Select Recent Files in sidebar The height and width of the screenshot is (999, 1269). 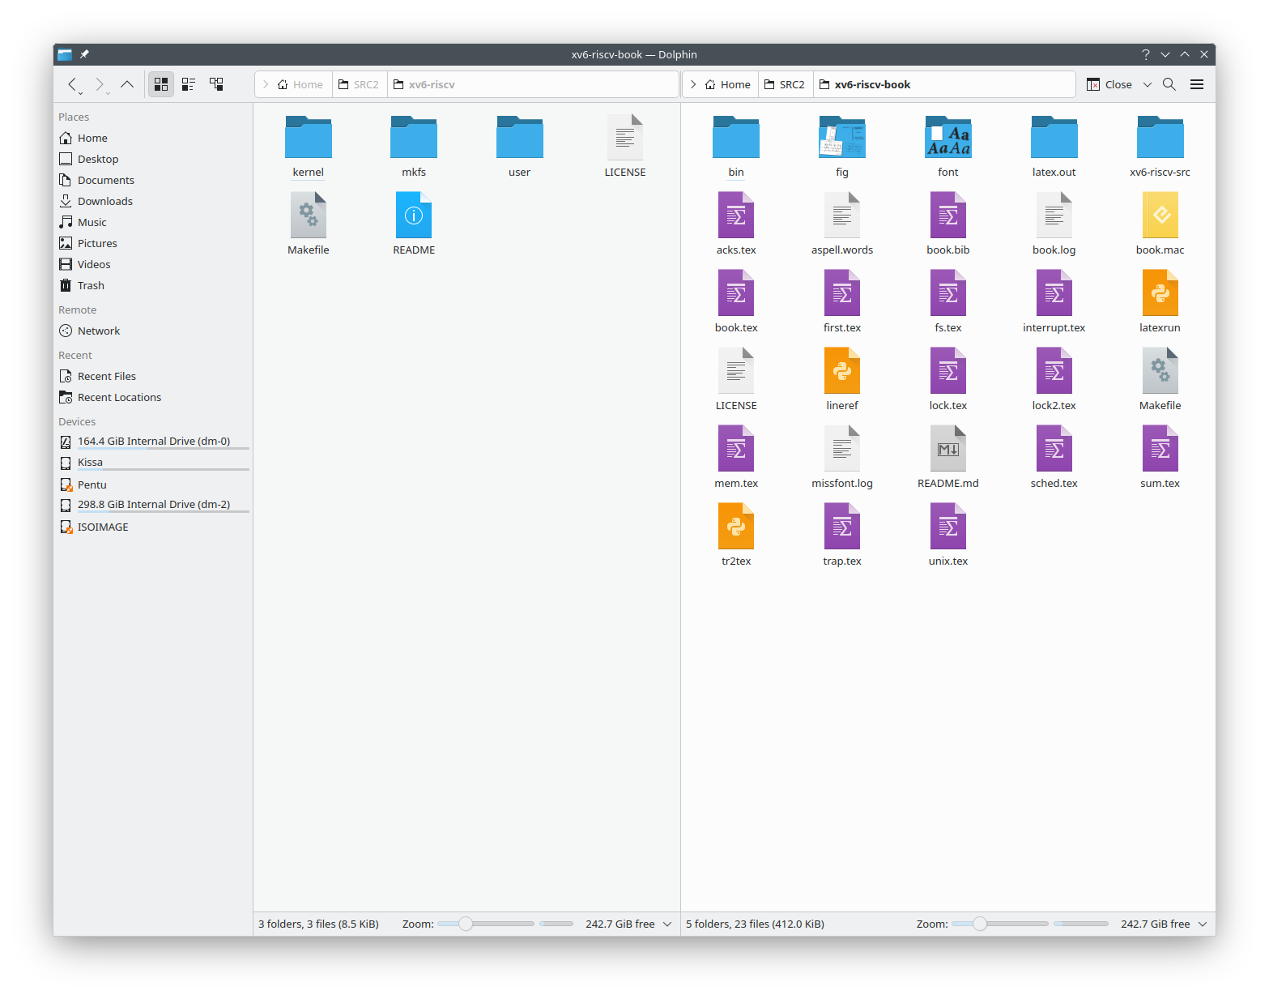tap(106, 376)
